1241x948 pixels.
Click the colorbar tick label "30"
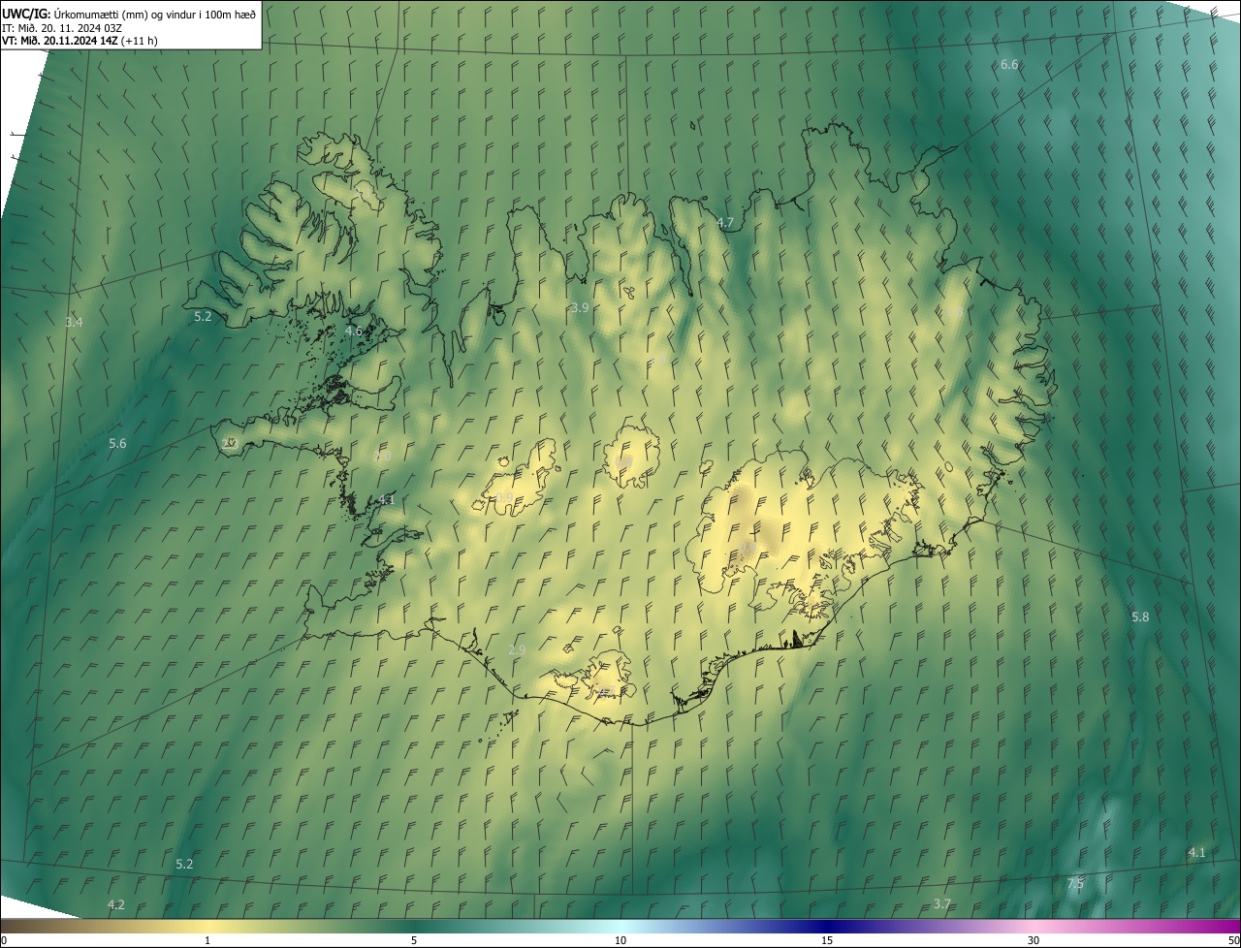1034,940
